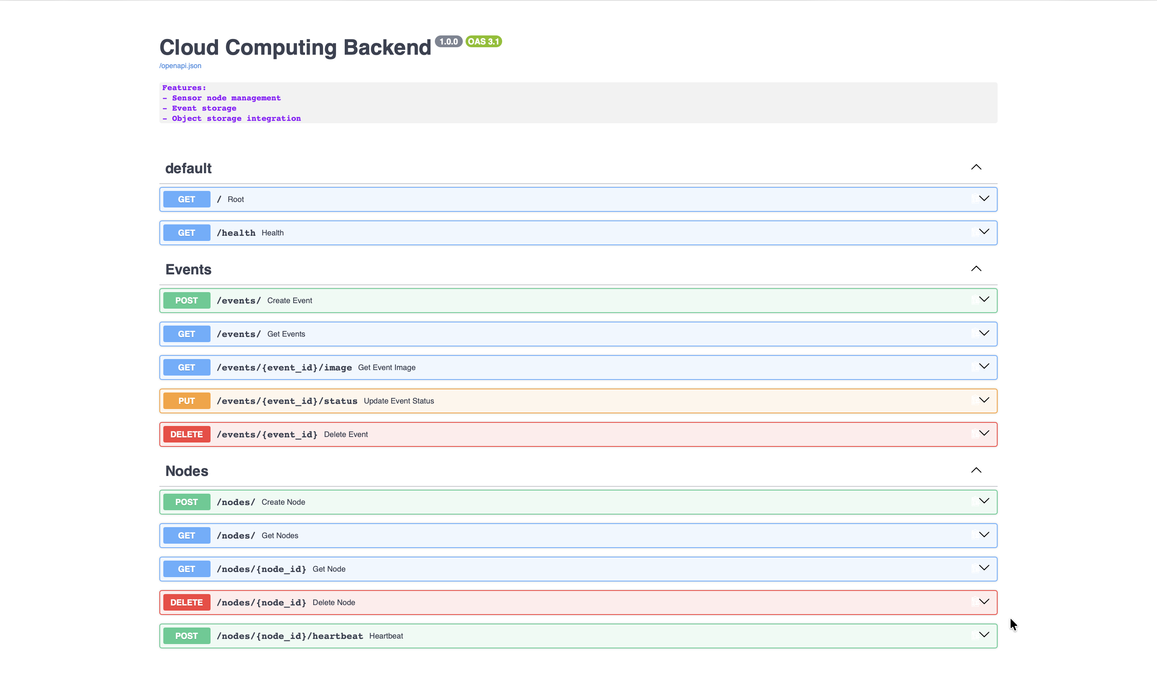Image resolution: width=1157 pixels, height=685 pixels.
Task: Open the /openapi.json link
Action: click(x=180, y=65)
